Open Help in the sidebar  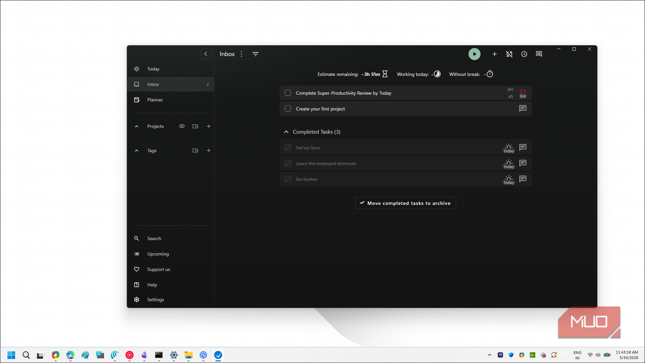170,285
